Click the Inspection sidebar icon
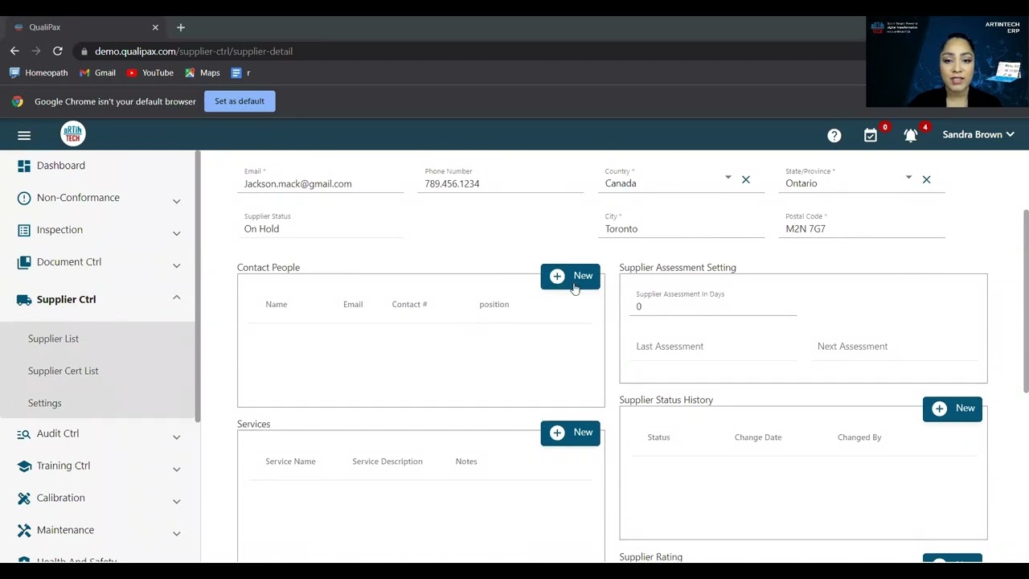1029x579 pixels. pyautogui.click(x=24, y=230)
